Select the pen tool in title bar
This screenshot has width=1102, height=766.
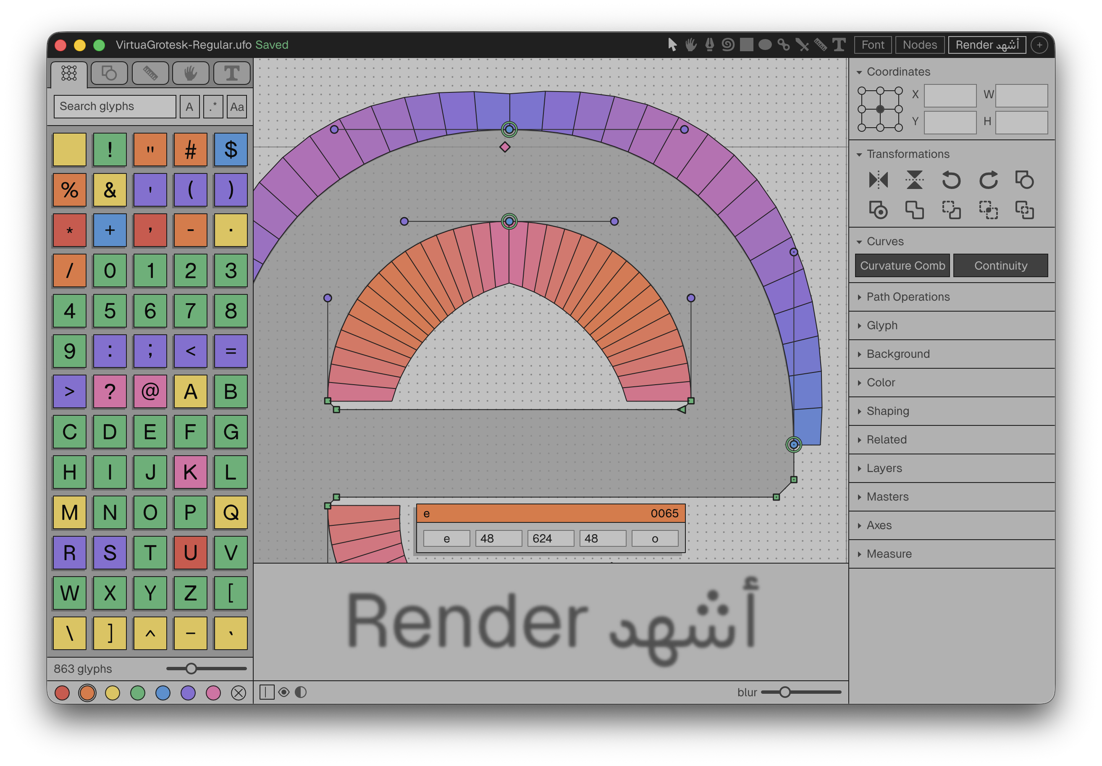pos(709,45)
